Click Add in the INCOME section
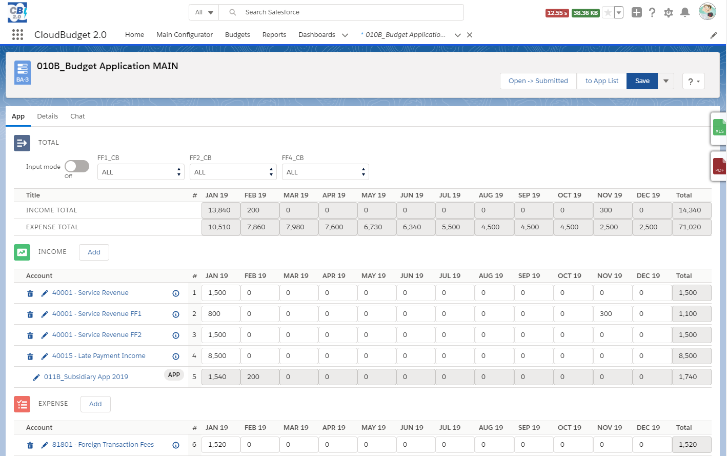The height and width of the screenshot is (456, 727). [94, 252]
